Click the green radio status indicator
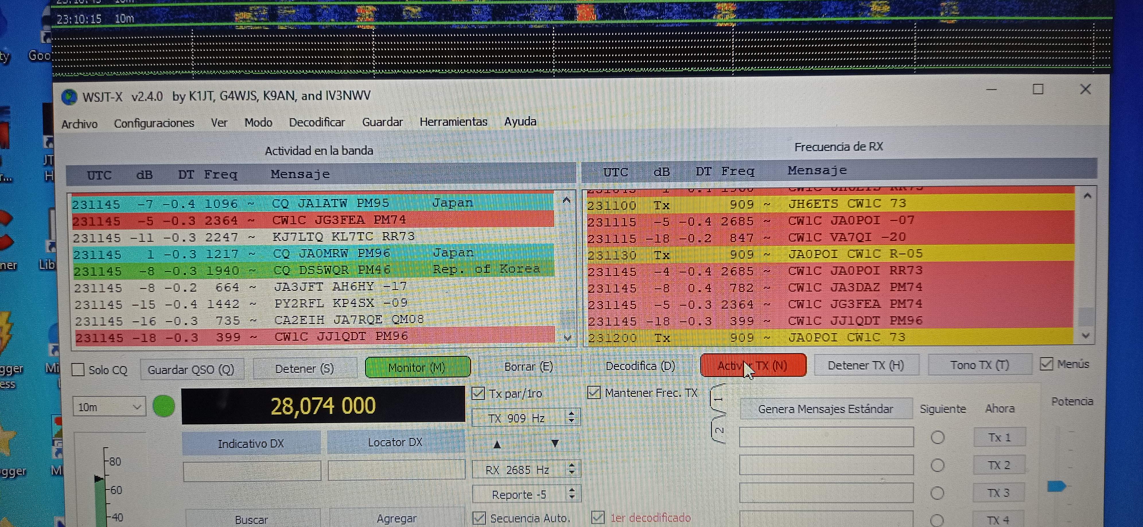Screen dimensions: 1143x527 pyautogui.click(x=164, y=406)
